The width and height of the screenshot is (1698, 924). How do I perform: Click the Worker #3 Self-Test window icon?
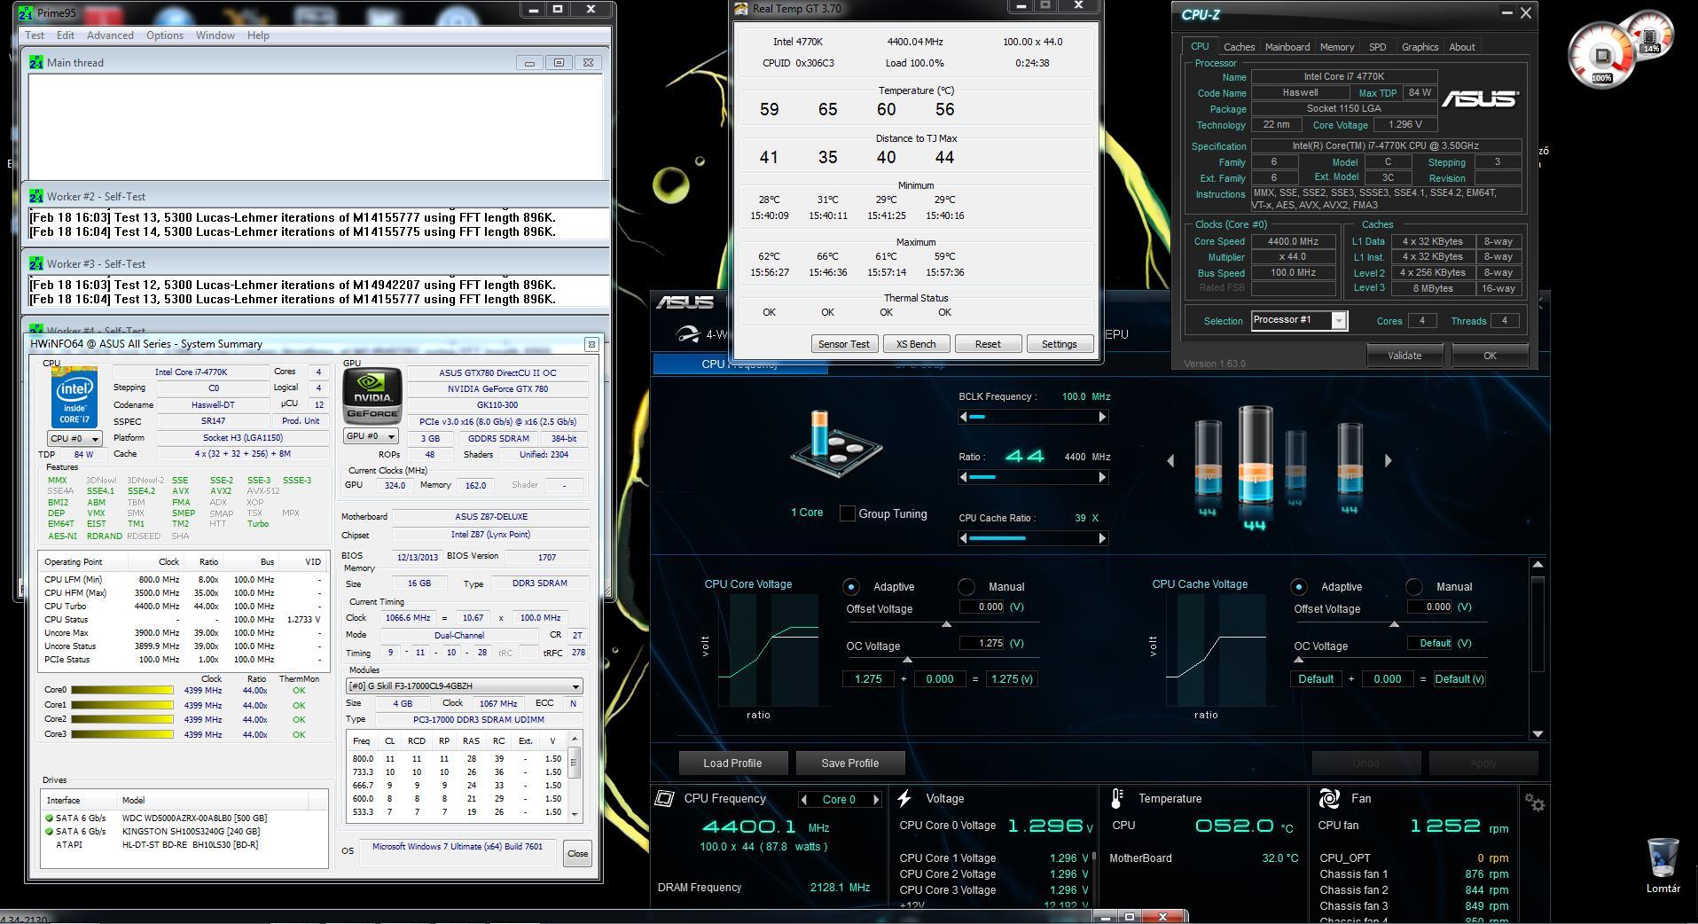point(36,263)
